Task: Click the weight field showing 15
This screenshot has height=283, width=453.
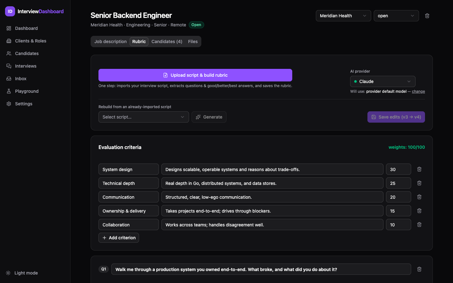Action: 399,211
